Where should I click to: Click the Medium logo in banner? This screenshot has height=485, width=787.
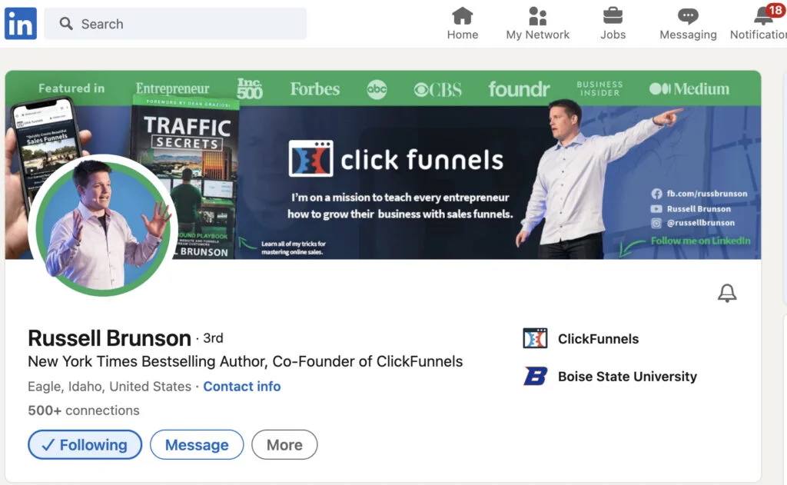(689, 89)
